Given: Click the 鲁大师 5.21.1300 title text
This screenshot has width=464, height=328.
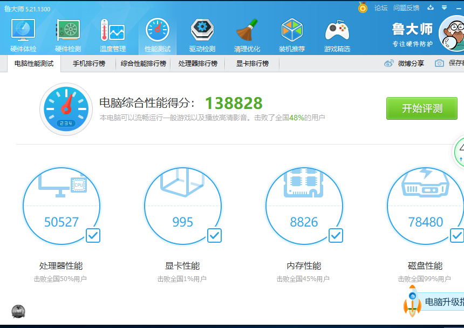Looking at the screenshot, I should pyautogui.click(x=27, y=9).
